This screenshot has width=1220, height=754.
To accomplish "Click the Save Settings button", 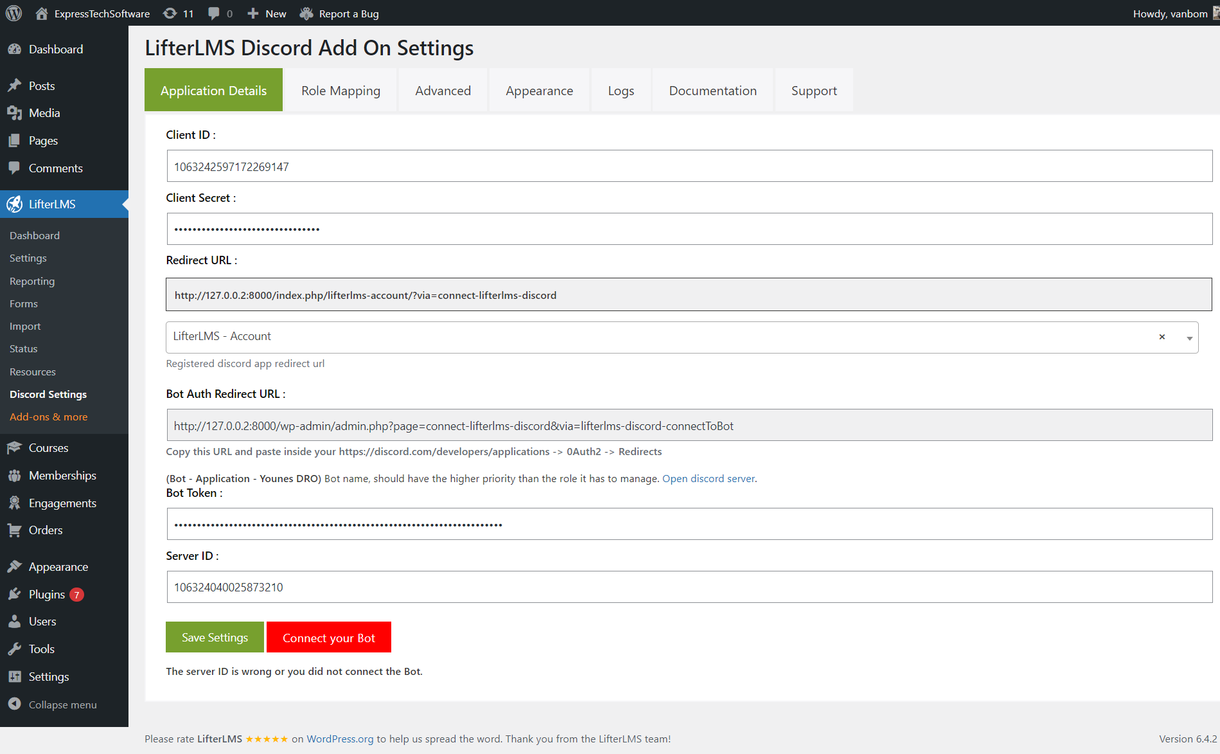I will (215, 637).
